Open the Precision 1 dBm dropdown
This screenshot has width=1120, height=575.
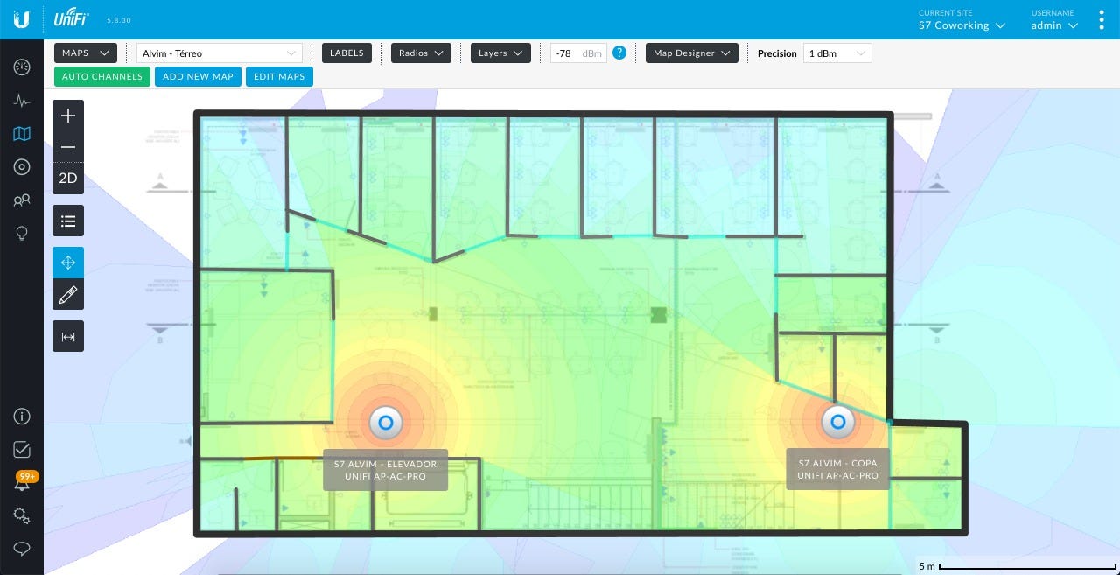click(x=837, y=53)
